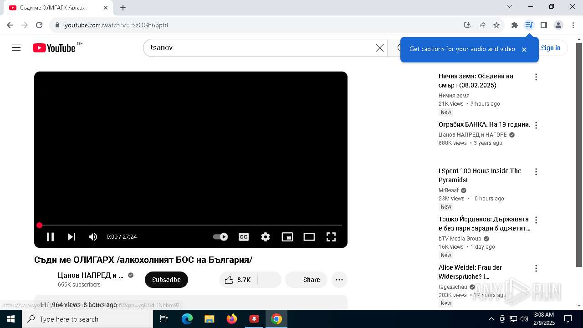This screenshot has height=328, width=583.
Task: Skip to the next video
Action: 72,237
